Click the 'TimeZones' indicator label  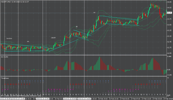pos(5,78)
